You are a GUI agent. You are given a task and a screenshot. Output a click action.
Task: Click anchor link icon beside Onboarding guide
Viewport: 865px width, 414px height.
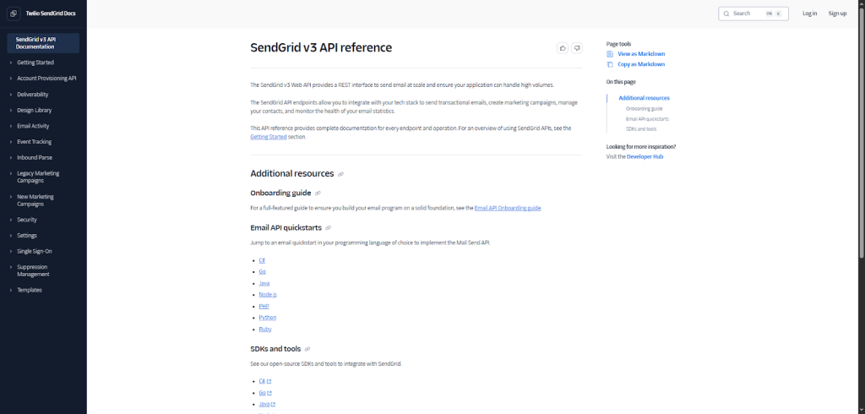tap(318, 193)
